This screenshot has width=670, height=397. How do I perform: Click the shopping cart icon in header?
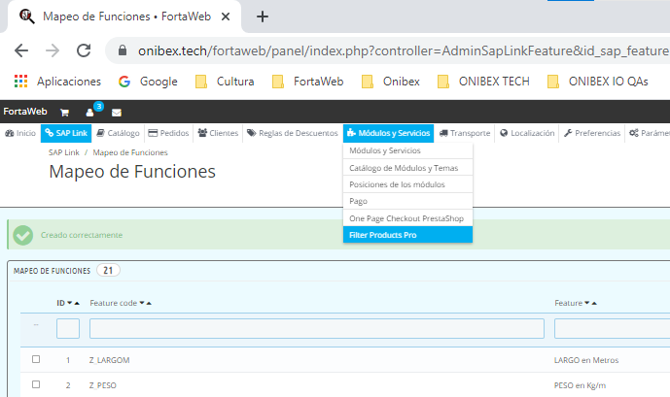pyautogui.click(x=64, y=113)
